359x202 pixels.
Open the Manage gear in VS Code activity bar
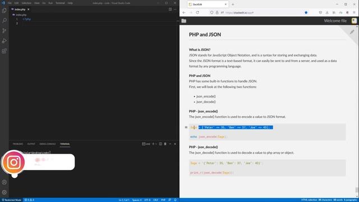point(4,192)
